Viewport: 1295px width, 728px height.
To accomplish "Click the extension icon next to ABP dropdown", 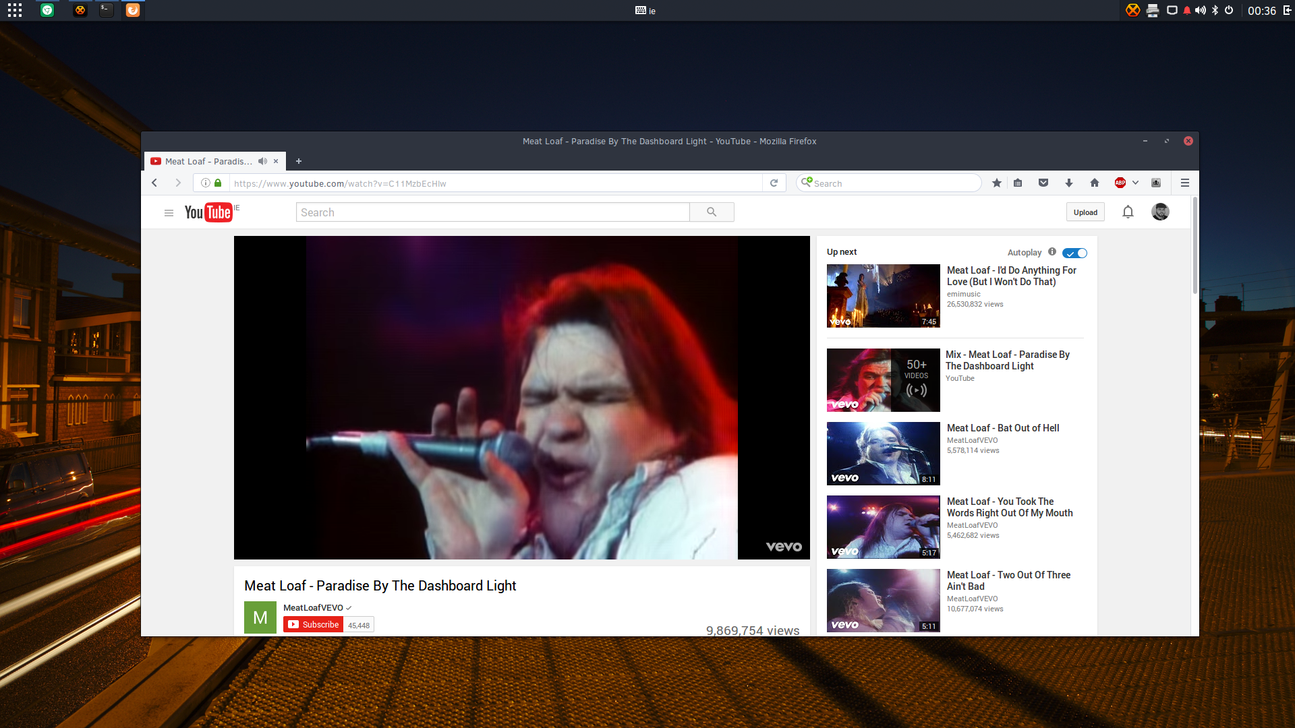I will coord(1156,183).
